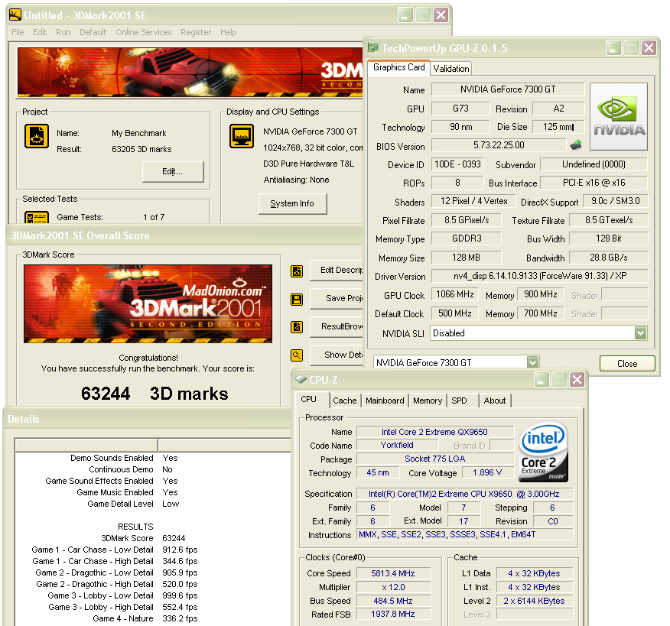Click the 3DMark2001 title bar app icon

(x=15, y=15)
